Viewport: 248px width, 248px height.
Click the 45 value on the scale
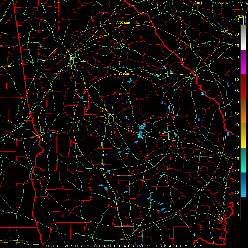tap(237, 114)
